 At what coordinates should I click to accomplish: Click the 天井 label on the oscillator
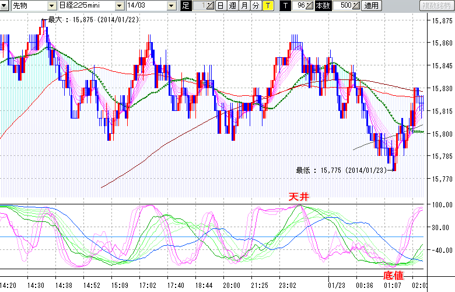tap(298, 197)
